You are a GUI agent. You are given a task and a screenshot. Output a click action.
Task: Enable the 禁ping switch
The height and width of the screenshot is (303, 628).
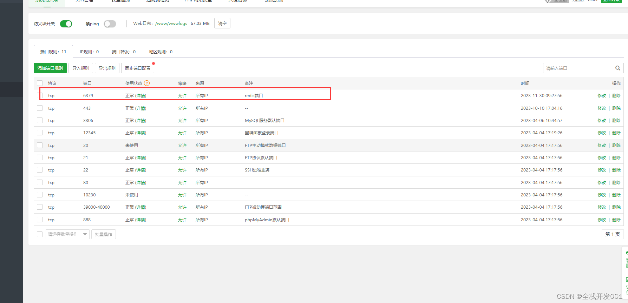point(110,24)
